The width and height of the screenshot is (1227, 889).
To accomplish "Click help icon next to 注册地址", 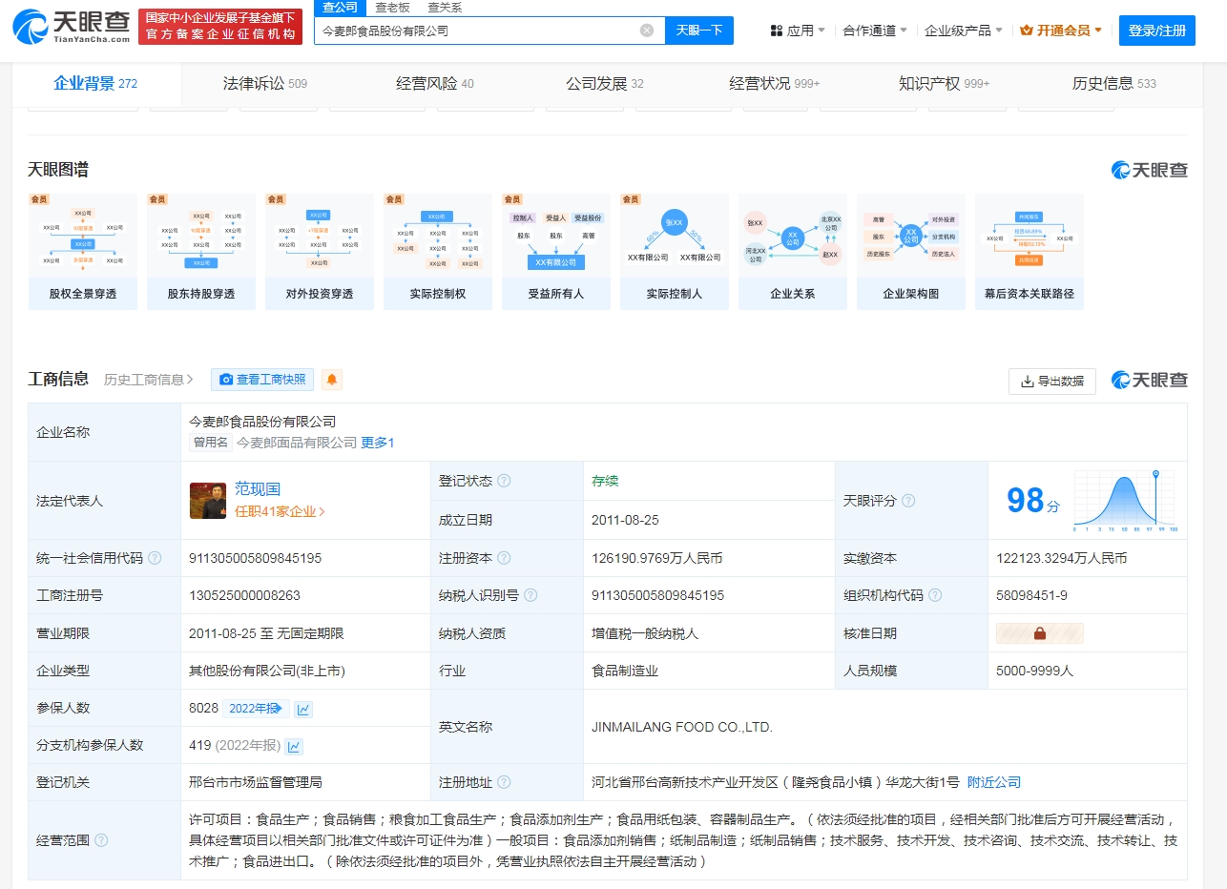I will click(x=504, y=782).
